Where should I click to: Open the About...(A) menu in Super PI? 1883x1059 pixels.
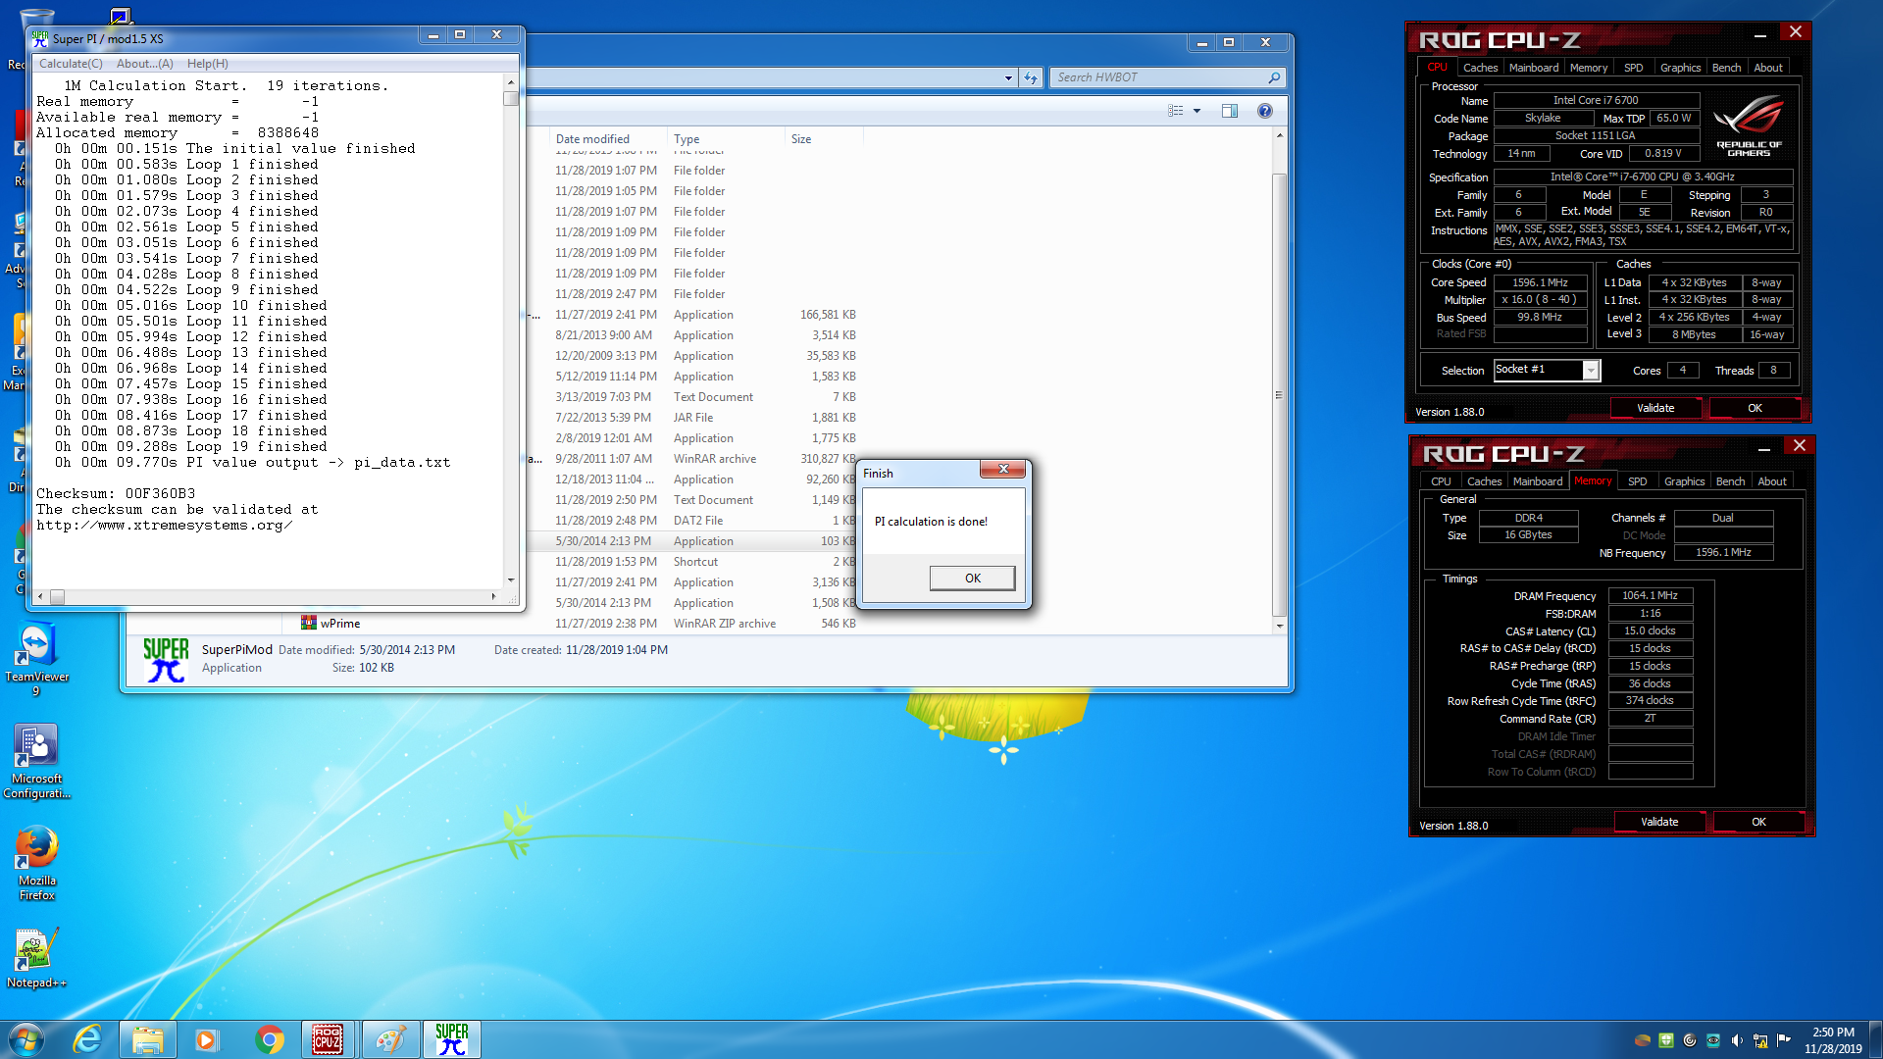point(145,64)
